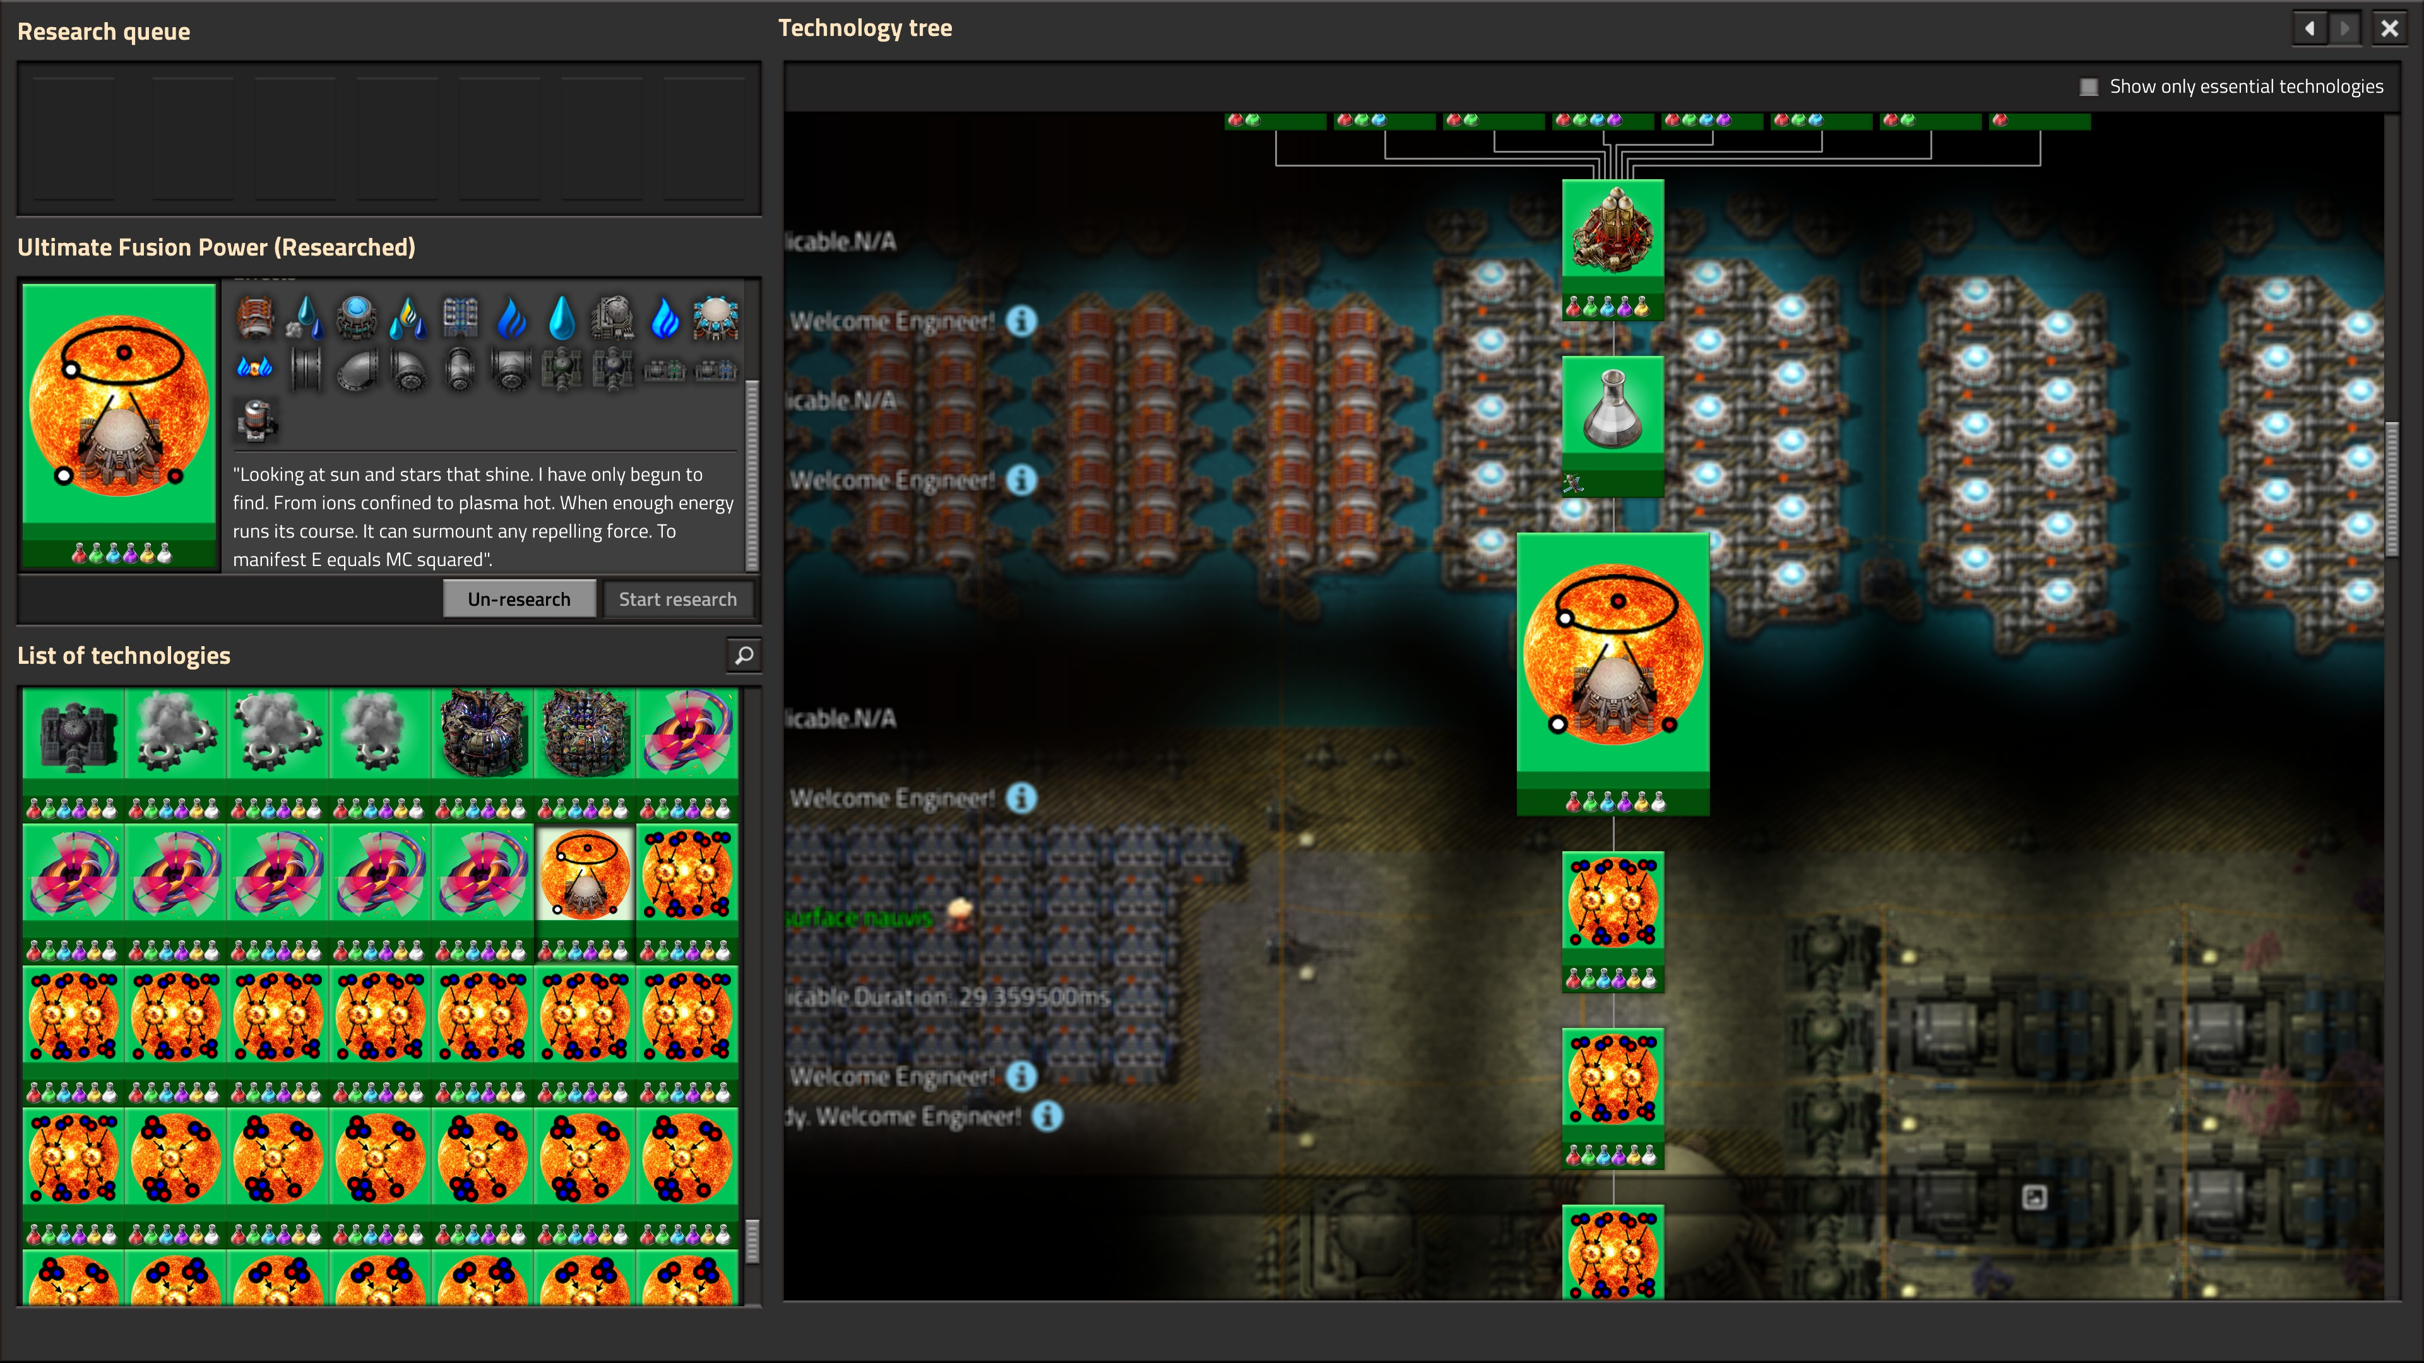2424x1363 pixels.
Task: Select the wide T-junction pipe icon before the pumps
Action: point(511,369)
